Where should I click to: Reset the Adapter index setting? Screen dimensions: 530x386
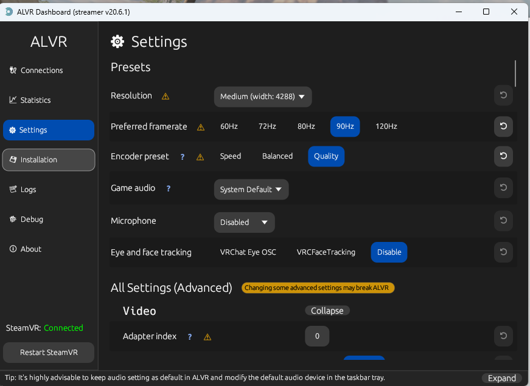pyautogui.click(x=503, y=336)
